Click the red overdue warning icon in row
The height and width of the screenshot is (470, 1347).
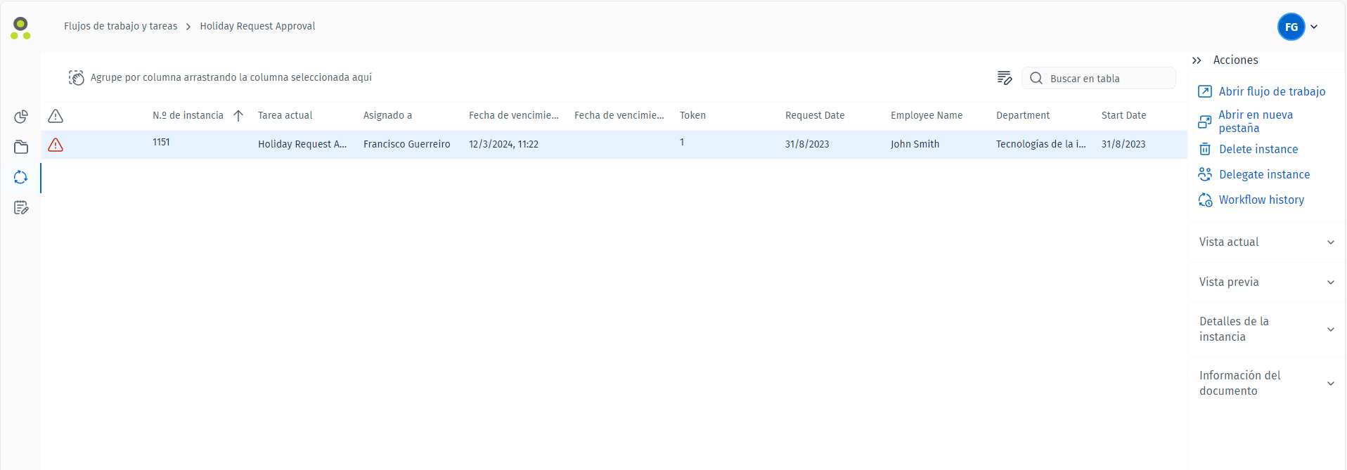(x=56, y=145)
